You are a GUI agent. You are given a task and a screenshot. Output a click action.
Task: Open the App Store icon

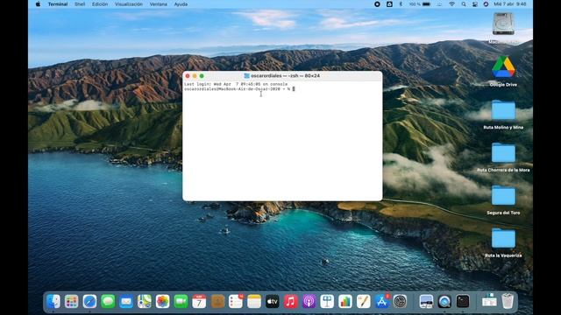pos(382,301)
